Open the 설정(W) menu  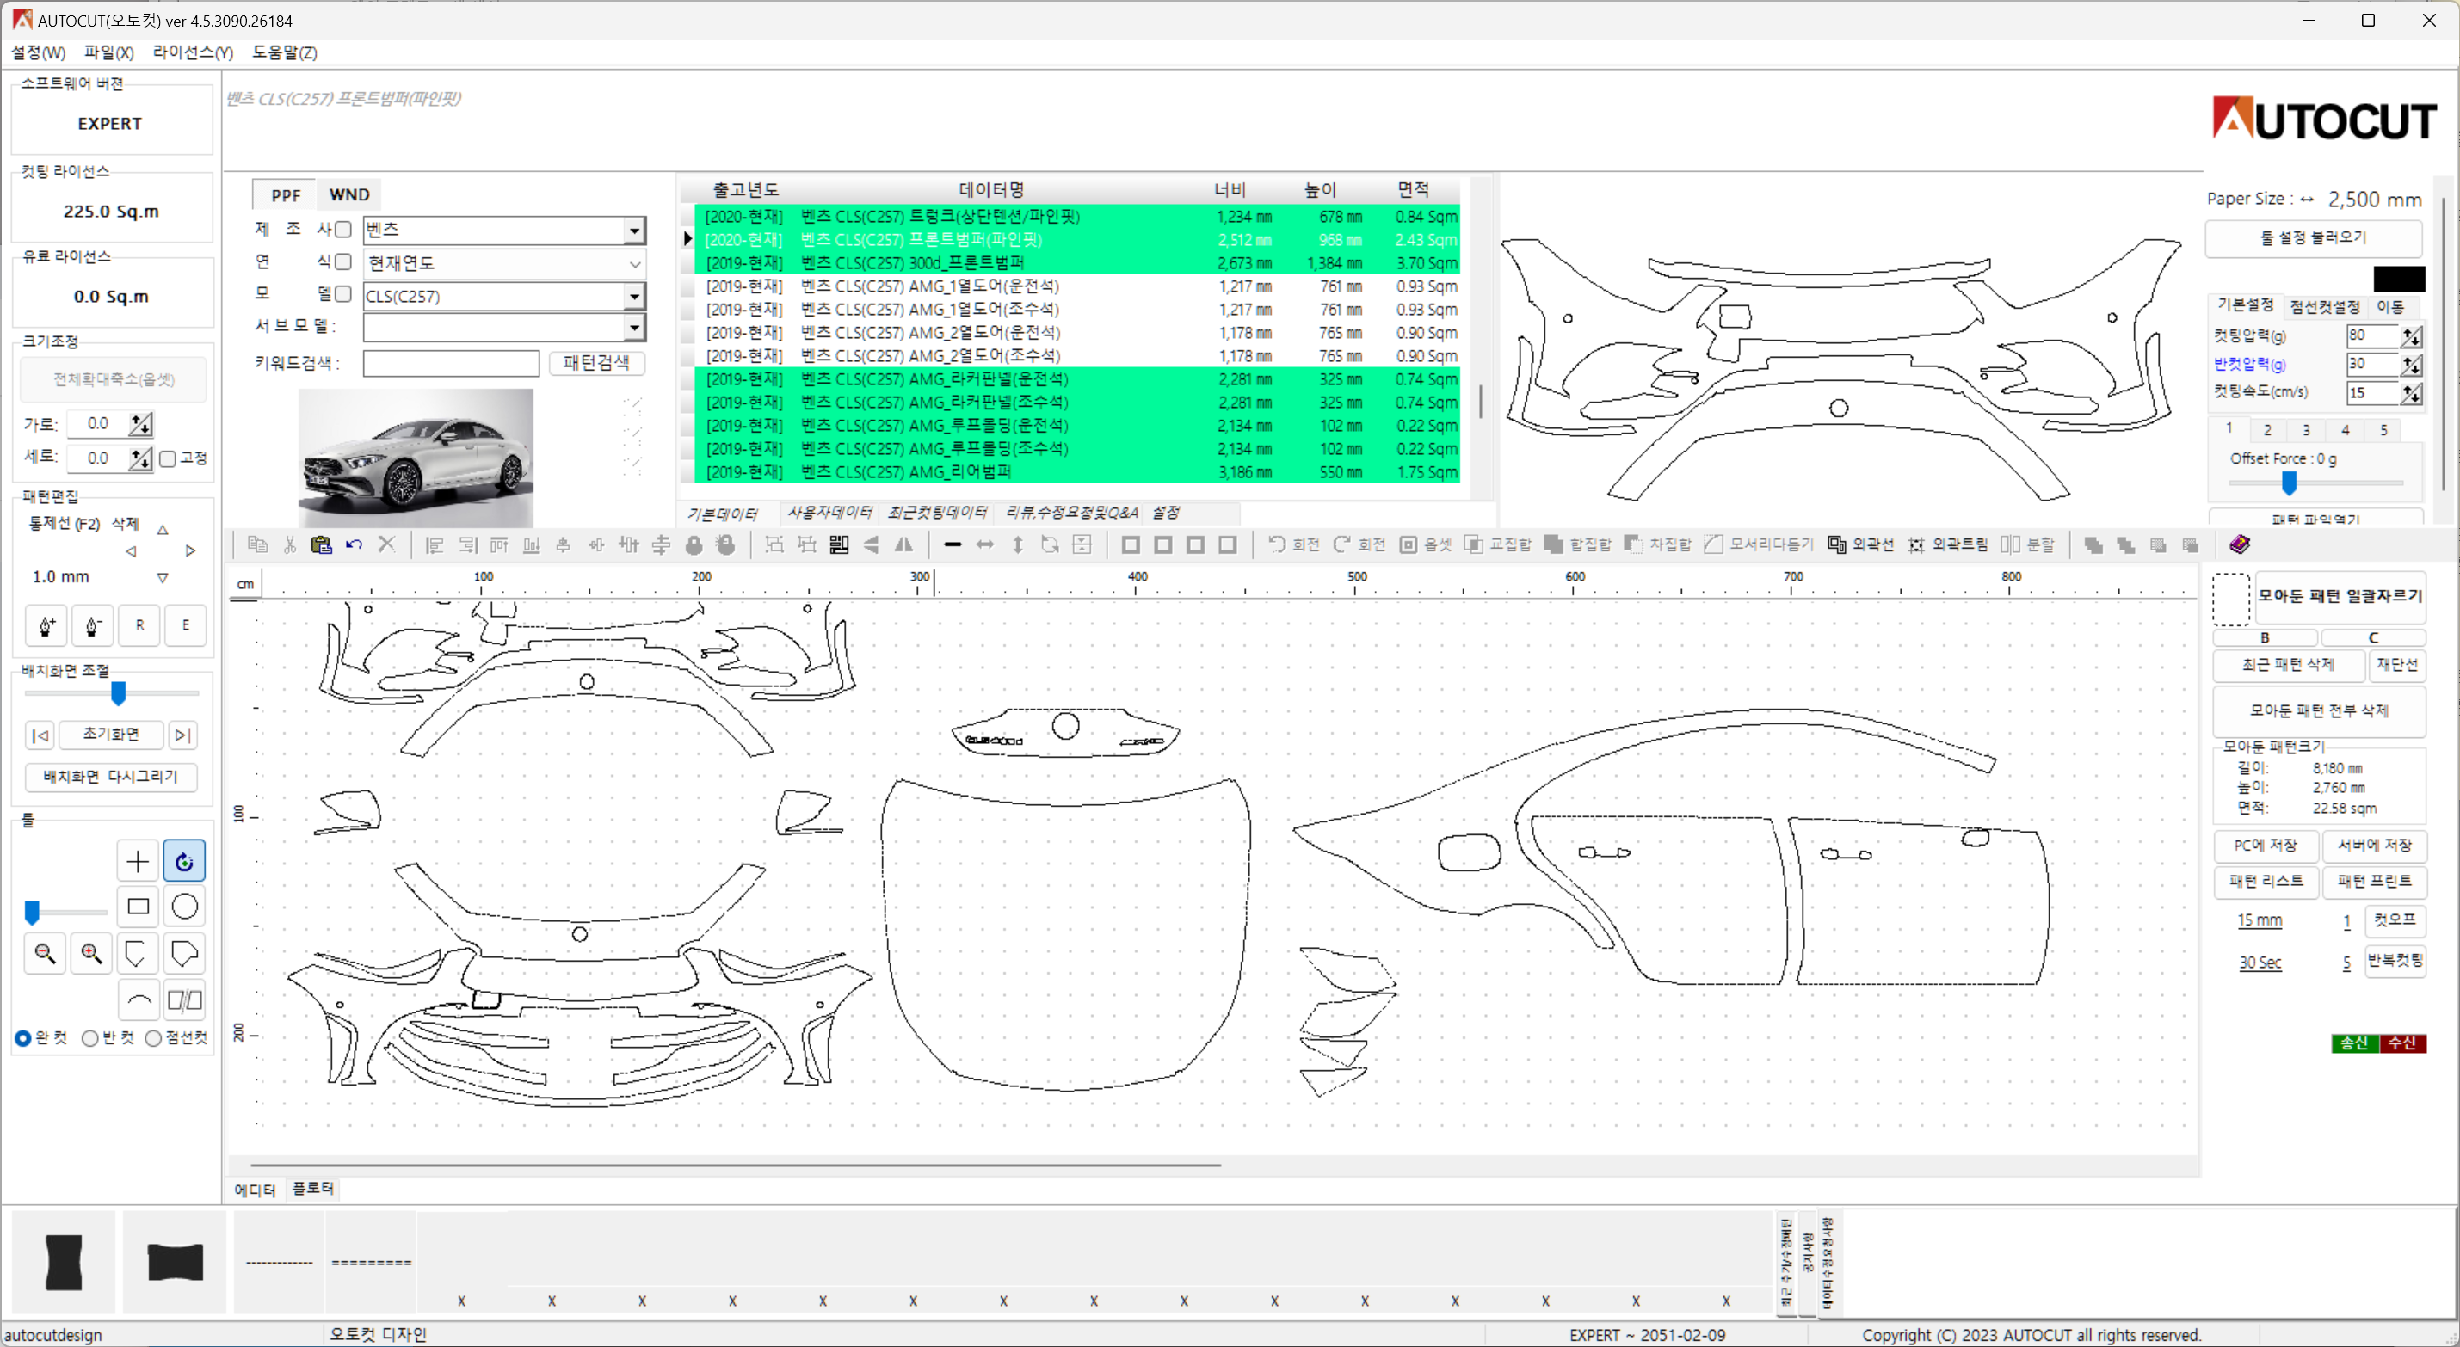[38, 52]
